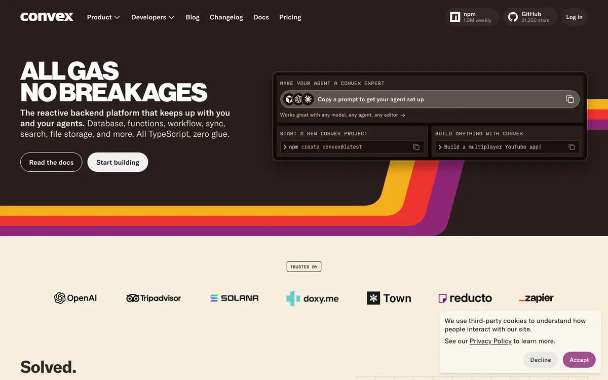
Task: Open 'Works great with any model' link
Action: click(x=343, y=115)
